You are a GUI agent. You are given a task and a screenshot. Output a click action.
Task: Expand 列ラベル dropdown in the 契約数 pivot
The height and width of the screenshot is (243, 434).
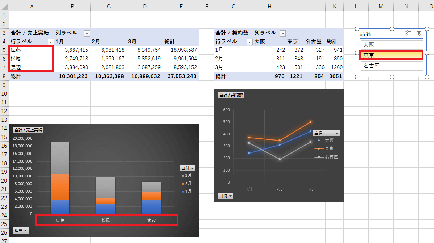(282, 33)
